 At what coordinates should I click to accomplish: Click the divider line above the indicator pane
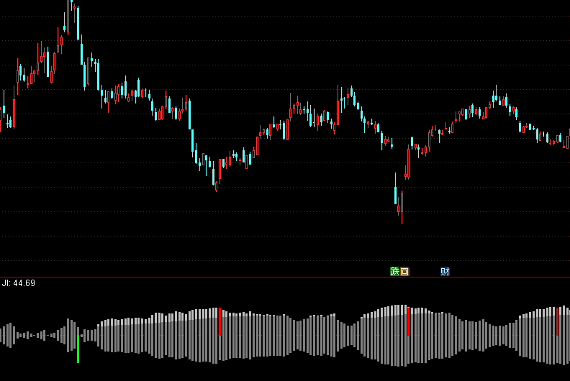(285, 277)
